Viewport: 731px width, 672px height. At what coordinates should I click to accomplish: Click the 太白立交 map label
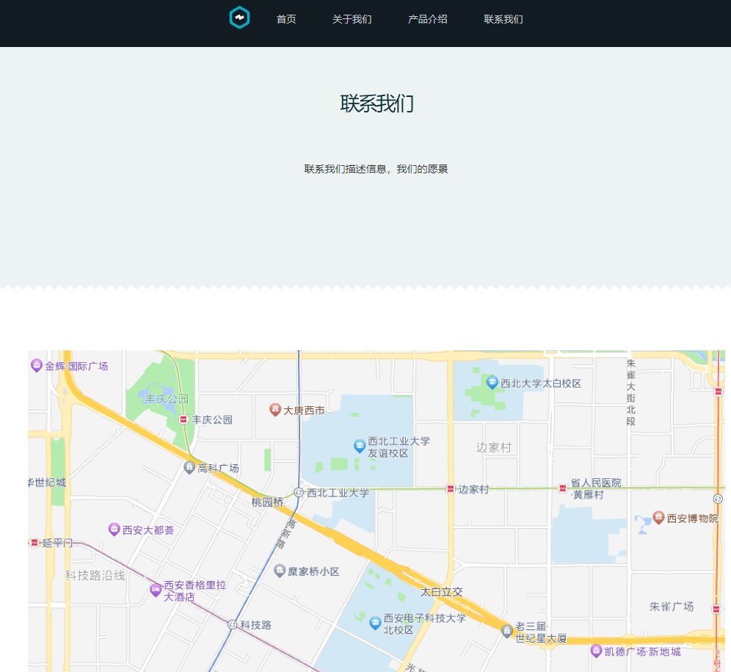442,592
